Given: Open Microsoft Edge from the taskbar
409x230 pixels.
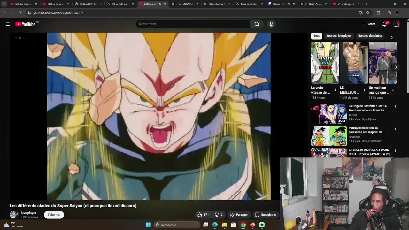Looking at the screenshot, I should (215, 225).
